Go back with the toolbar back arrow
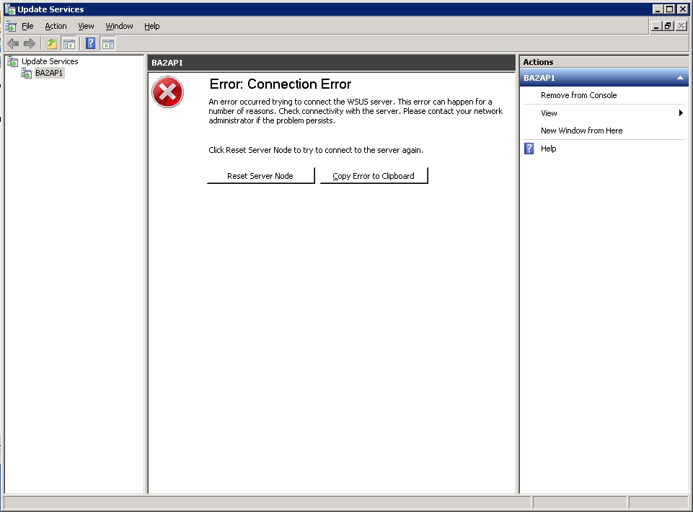This screenshot has width=693, height=512. pos(13,44)
